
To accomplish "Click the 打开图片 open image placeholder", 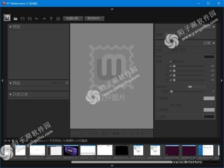I will [113, 98].
